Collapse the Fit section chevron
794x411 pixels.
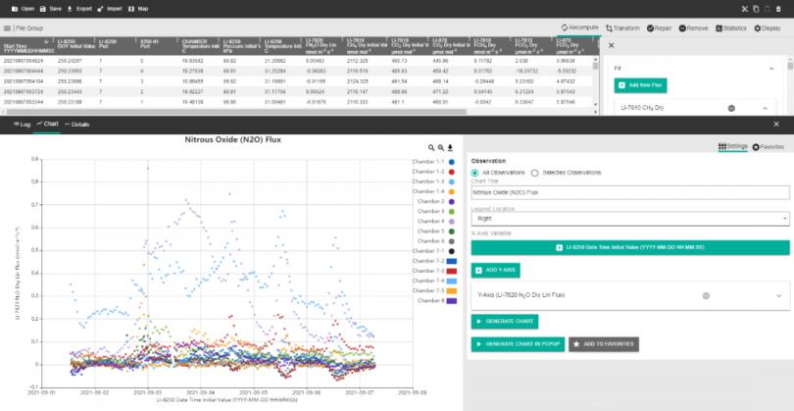(770, 69)
